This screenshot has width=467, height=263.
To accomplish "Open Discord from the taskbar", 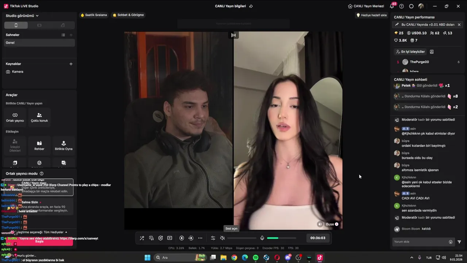I will tap(288, 258).
